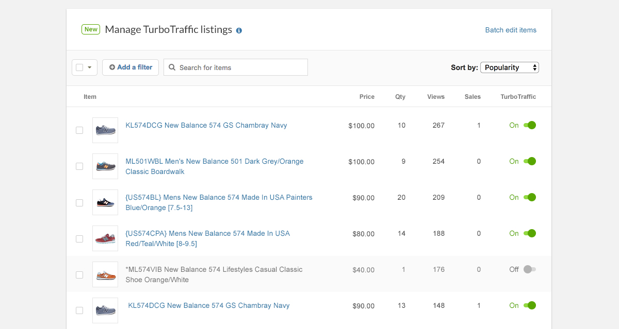
Task: Turn off TurboTraffic for ML501WBL listing
Action: coord(530,161)
